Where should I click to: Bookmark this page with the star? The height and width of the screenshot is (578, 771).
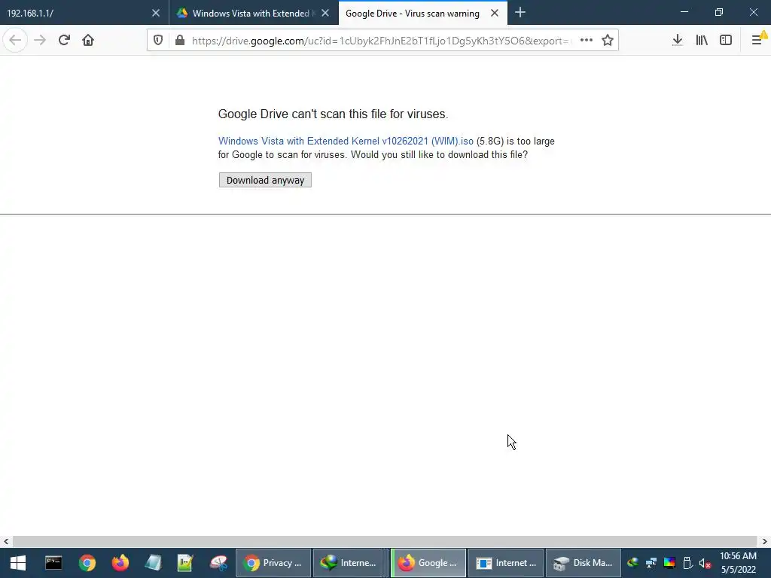608,41
